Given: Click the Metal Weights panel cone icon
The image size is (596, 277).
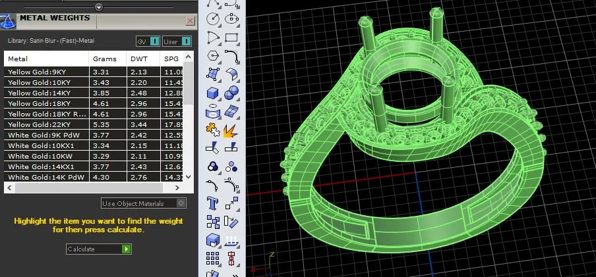Looking at the screenshot, I should (x=7, y=21).
